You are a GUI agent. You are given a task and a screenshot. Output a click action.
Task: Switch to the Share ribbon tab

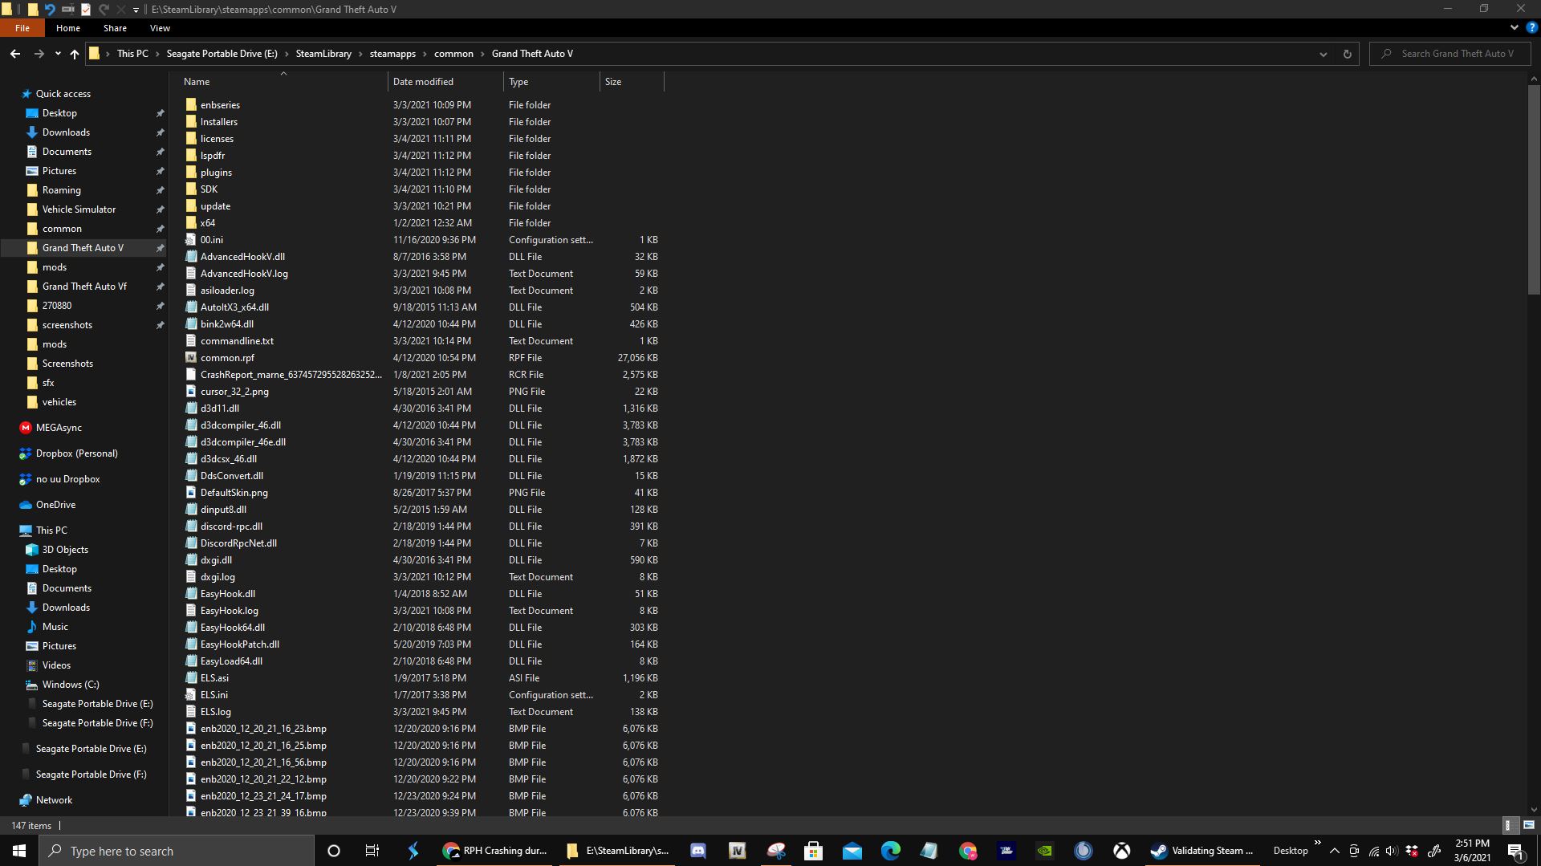tap(115, 28)
